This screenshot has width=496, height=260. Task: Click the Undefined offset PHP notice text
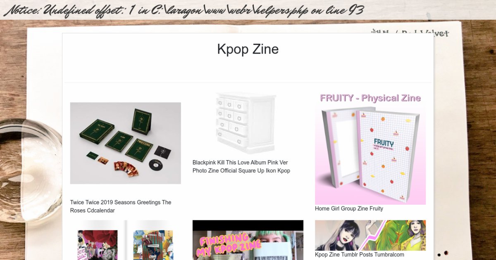[184, 10]
